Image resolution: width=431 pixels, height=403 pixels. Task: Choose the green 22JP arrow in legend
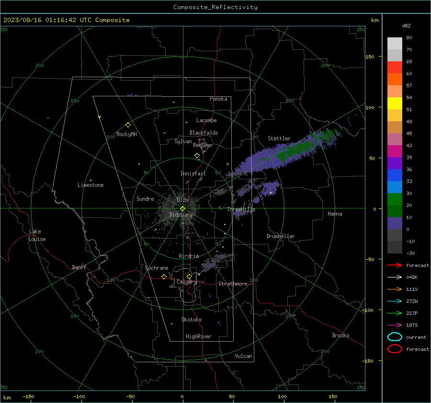click(395, 313)
